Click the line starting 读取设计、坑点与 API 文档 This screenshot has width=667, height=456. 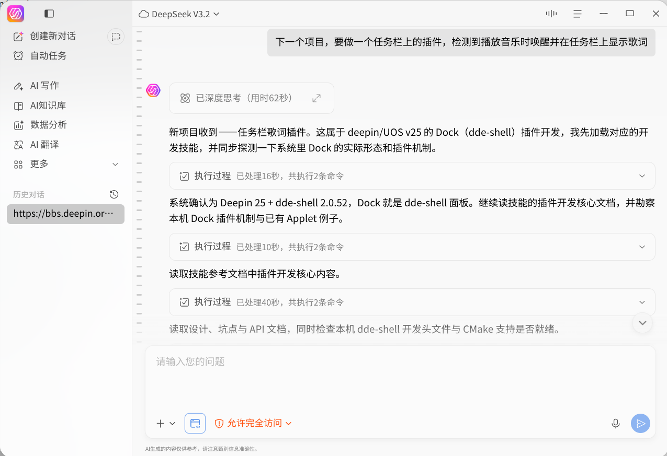click(x=365, y=330)
